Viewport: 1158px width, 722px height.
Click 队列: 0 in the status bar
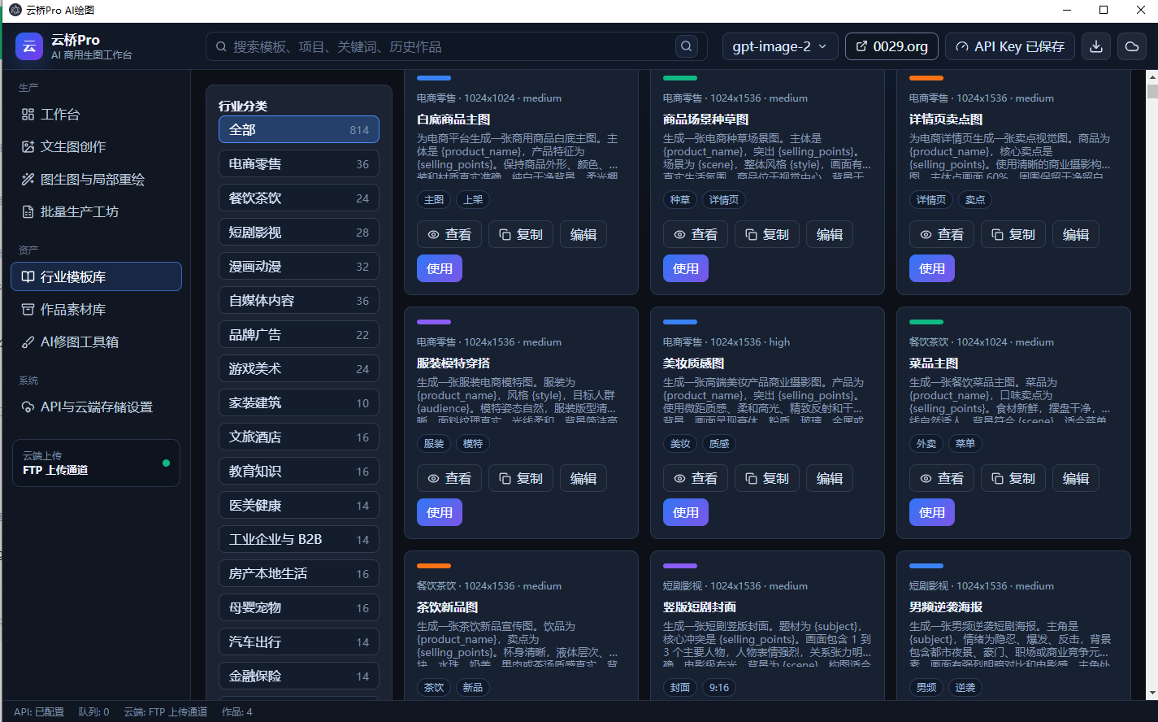(x=93, y=711)
